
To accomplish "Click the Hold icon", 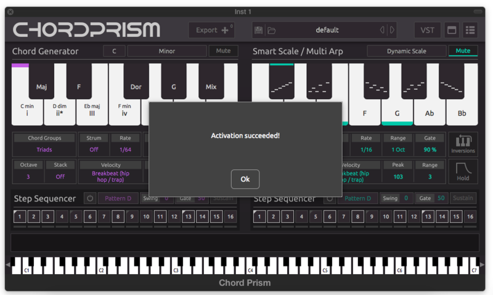I will pyautogui.click(x=463, y=171).
